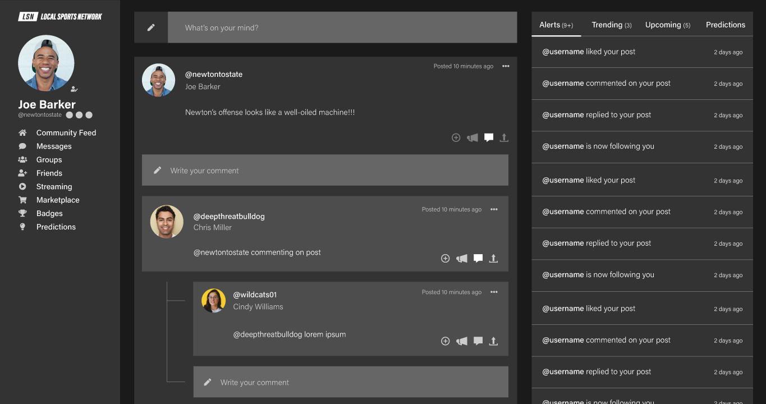This screenshot has width=766, height=404.
Task: Go to Community Feed in sidebar
Action: click(x=66, y=133)
